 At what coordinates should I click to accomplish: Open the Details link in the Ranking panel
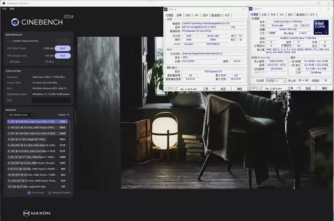(62, 115)
